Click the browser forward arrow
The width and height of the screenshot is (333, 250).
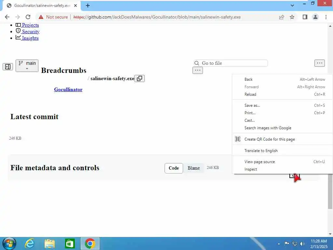[x=18, y=17]
